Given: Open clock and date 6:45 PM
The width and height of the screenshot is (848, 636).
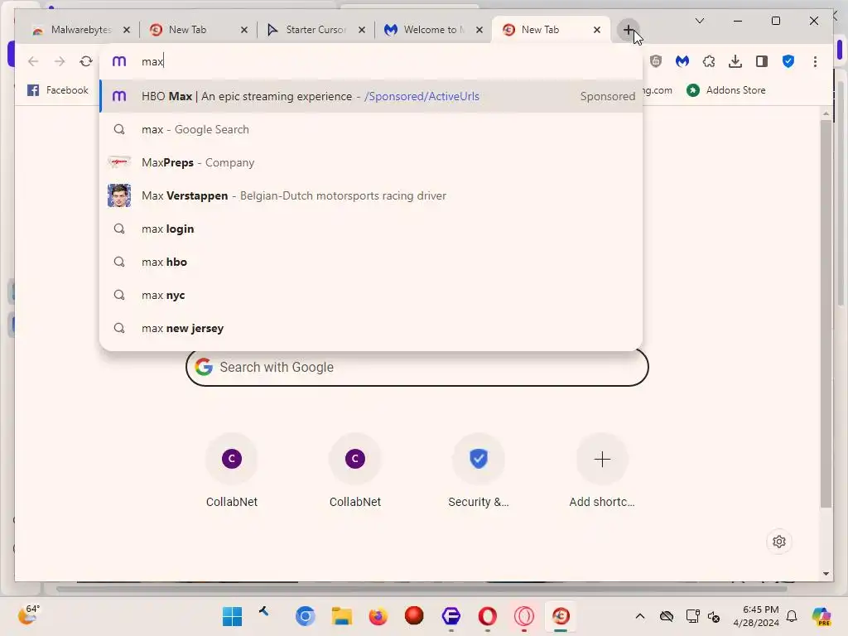Looking at the screenshot, I should click(756, 616).
